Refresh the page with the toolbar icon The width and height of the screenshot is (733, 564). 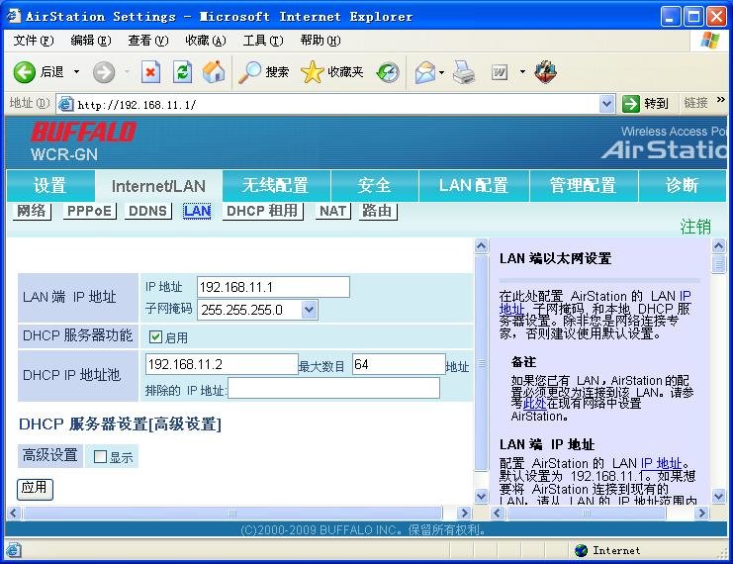(x=182, y=72)
